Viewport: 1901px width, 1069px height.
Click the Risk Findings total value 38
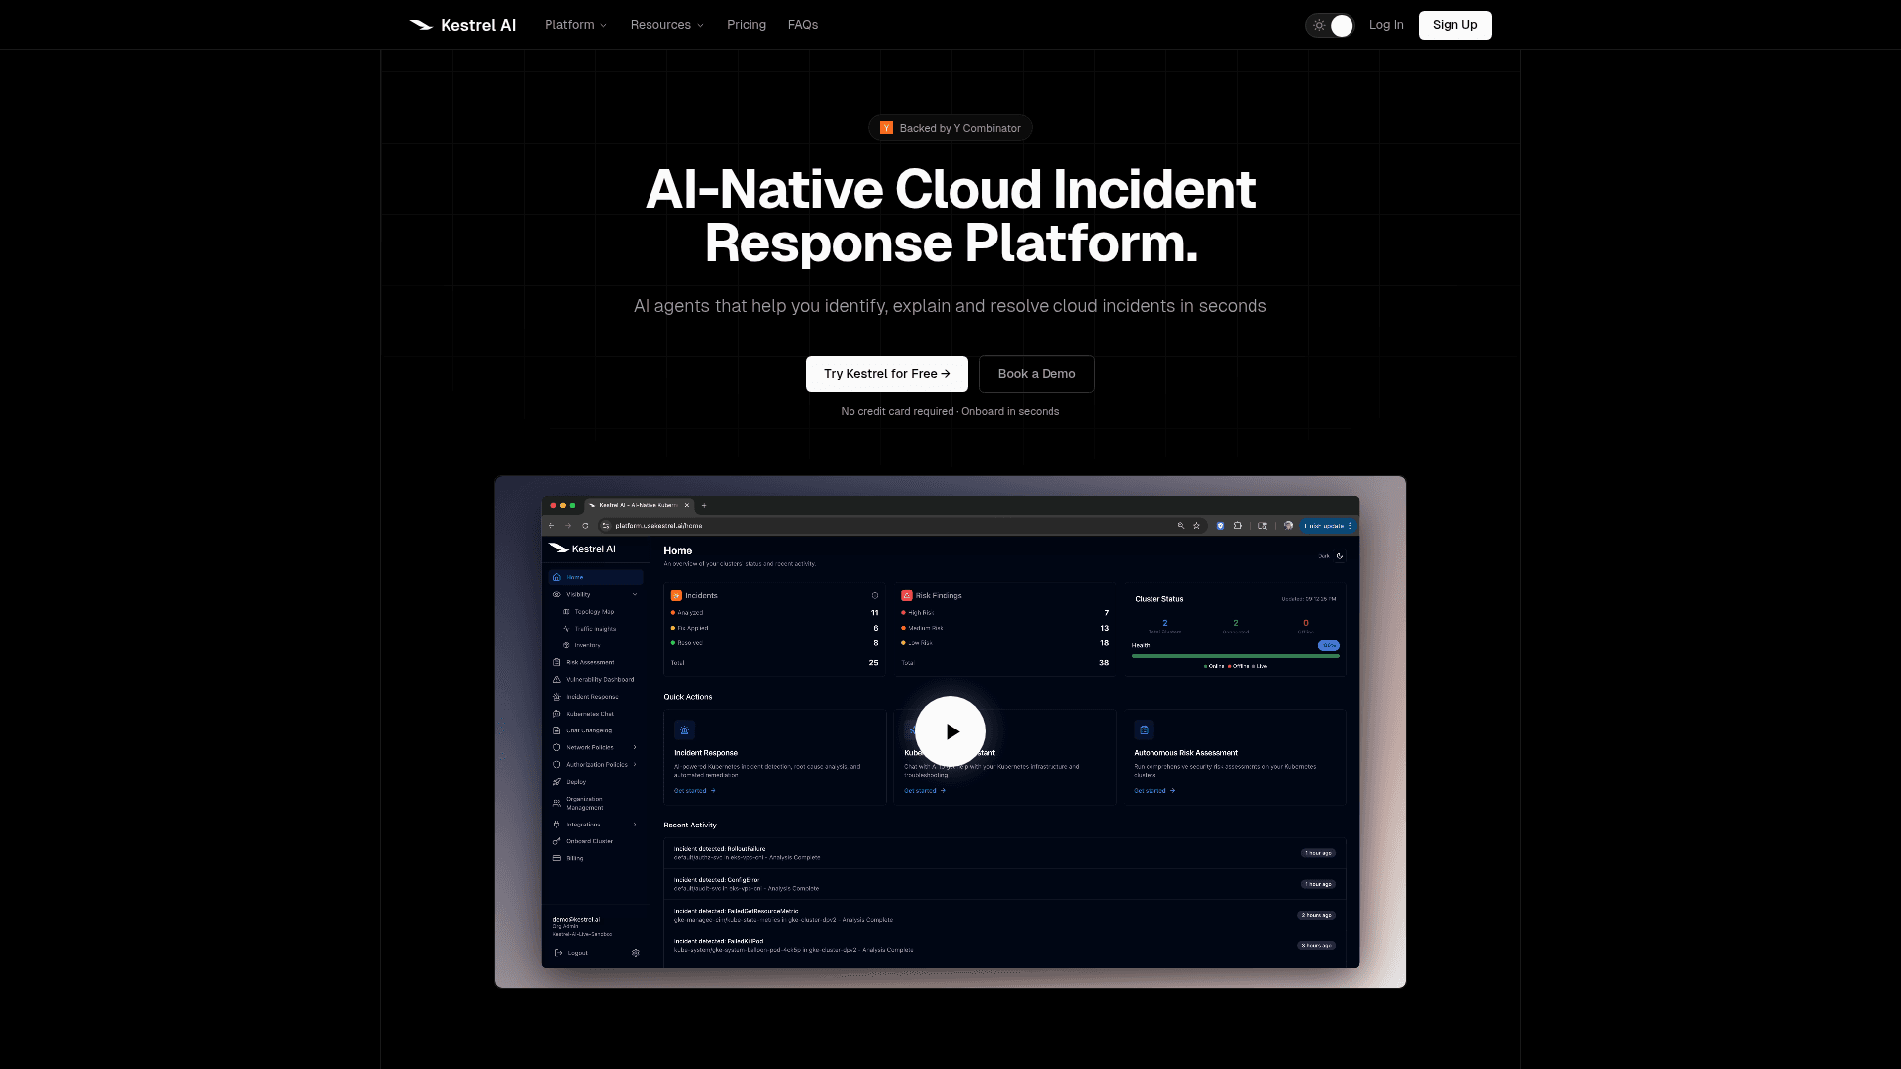tap(1104, 663)
